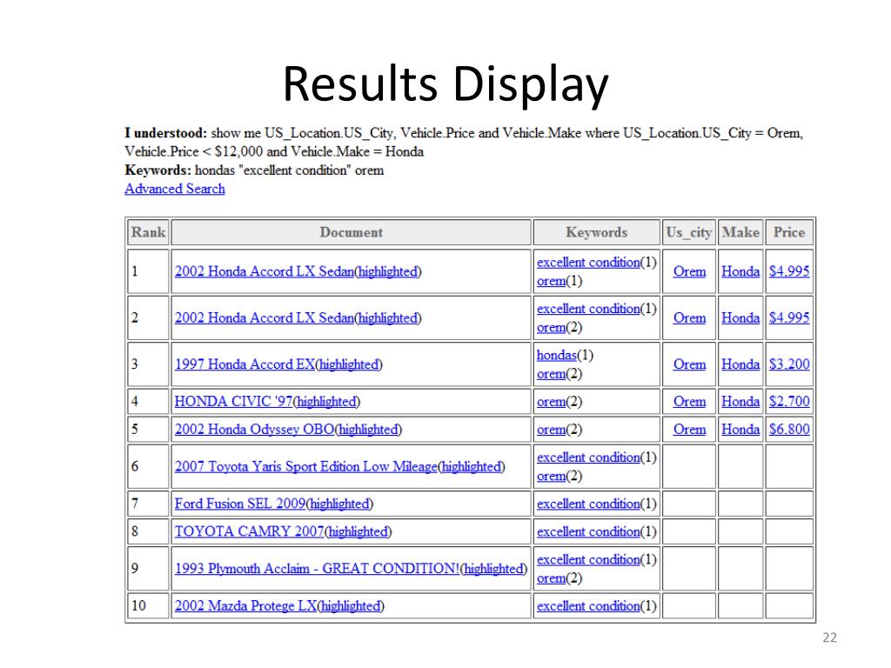Click orem keyword in HONDA CIVIC '97 row

[551, 402]
